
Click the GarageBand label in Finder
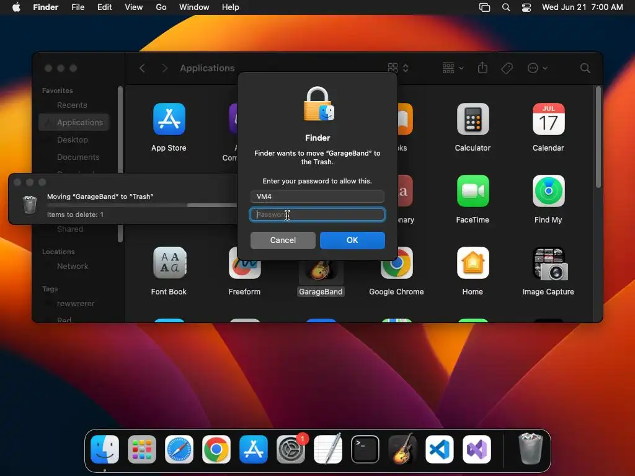[321, 292]
